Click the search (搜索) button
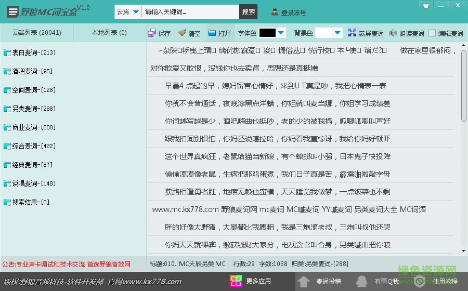This screenshot has height=291, width=468. click(x=249, y=12)
